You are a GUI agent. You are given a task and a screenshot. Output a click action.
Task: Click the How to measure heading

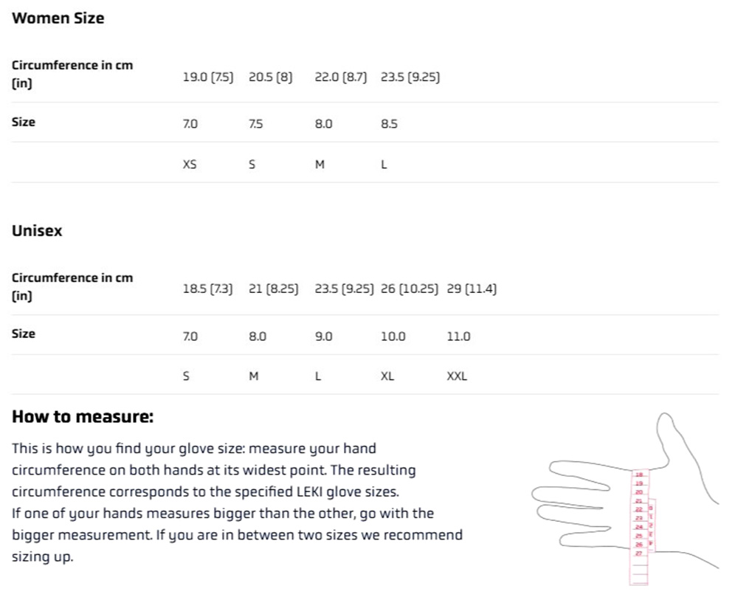83,417
